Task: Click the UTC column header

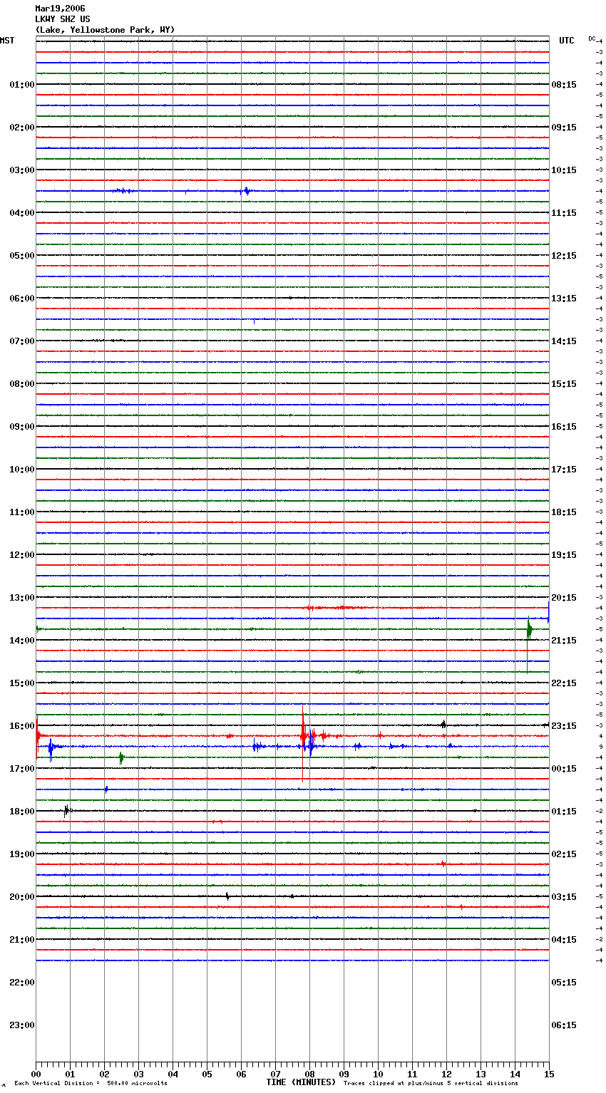Action: pyautogui.click(x=567, y=41)
